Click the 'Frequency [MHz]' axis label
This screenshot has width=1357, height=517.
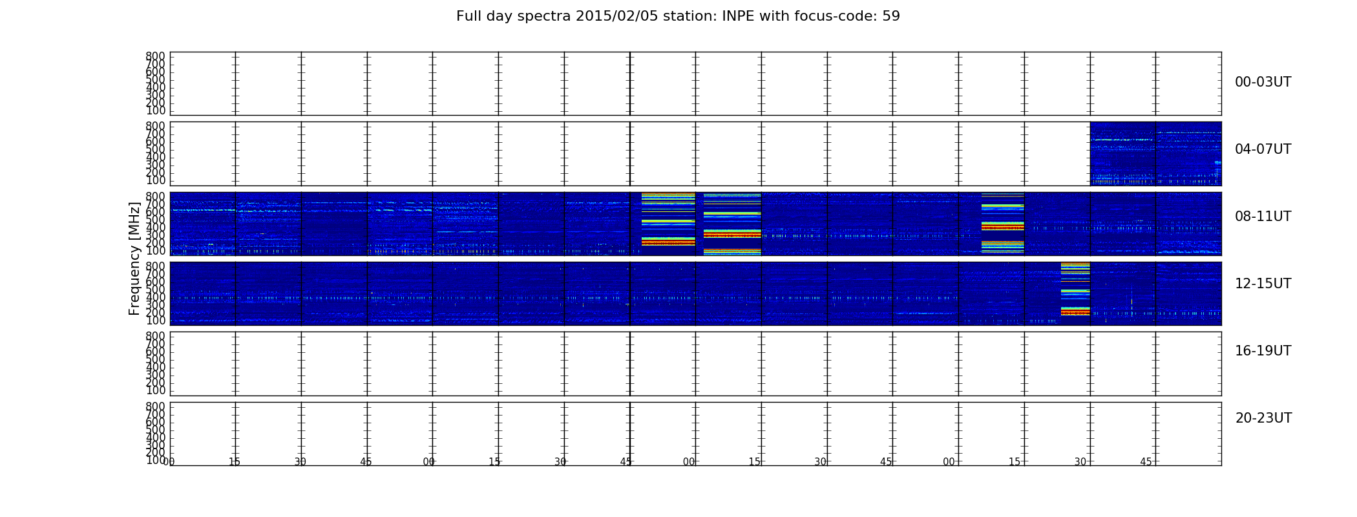pos(134,258)
